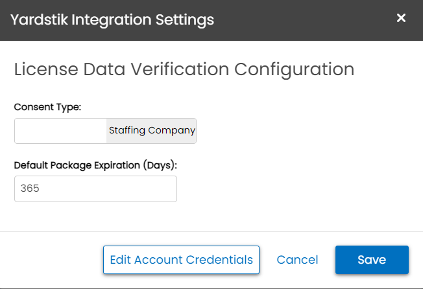
Task: Click the Consent Type label
Action: (47, 107)
